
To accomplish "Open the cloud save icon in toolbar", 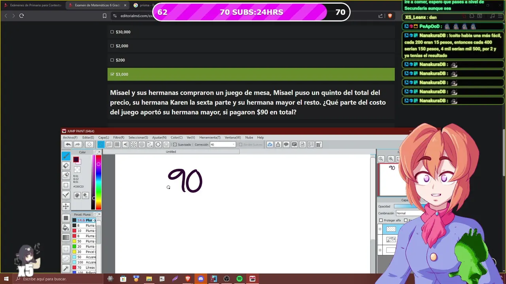I will pyautogui.click(x=270, y=145).
